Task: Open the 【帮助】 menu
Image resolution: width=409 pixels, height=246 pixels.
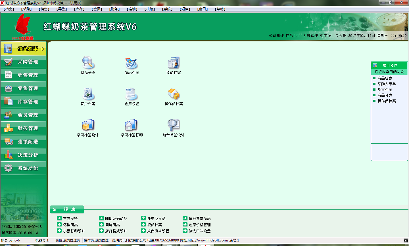Action: pyautogui.click(x=220, y=9)
